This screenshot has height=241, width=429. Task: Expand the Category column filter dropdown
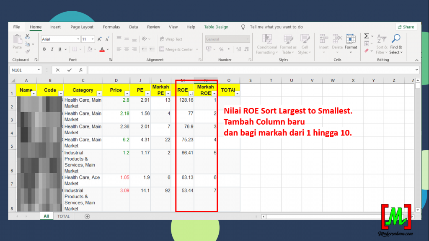tap(98, 93)
